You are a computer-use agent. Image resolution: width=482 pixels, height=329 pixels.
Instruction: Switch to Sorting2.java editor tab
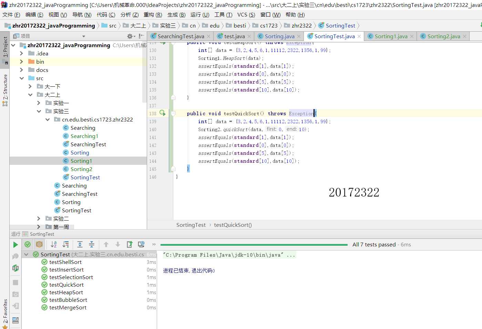[443, 36]
